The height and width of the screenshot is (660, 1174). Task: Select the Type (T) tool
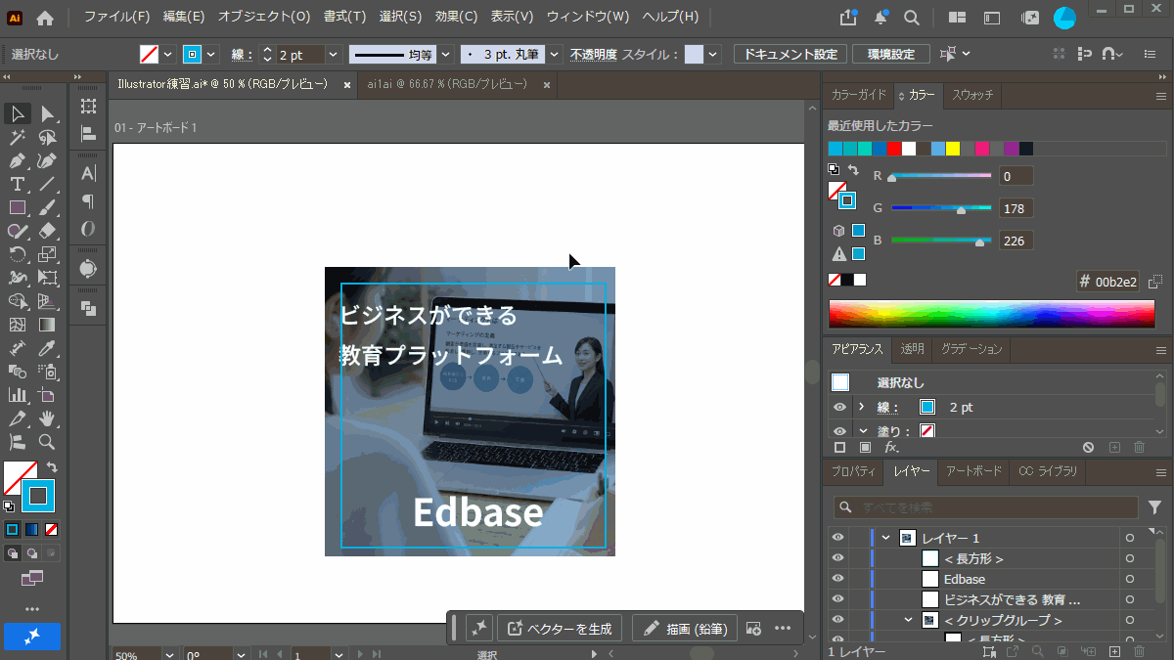(x=18, y=185)
